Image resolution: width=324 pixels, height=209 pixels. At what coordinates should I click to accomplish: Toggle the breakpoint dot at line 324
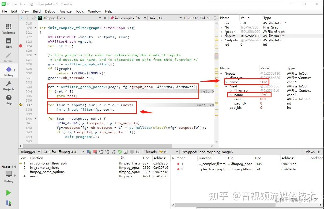coord(21,46)
